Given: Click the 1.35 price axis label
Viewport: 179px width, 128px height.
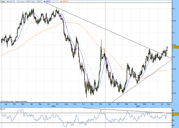Looking at the screenshot, I should click(x=174, y=69).
